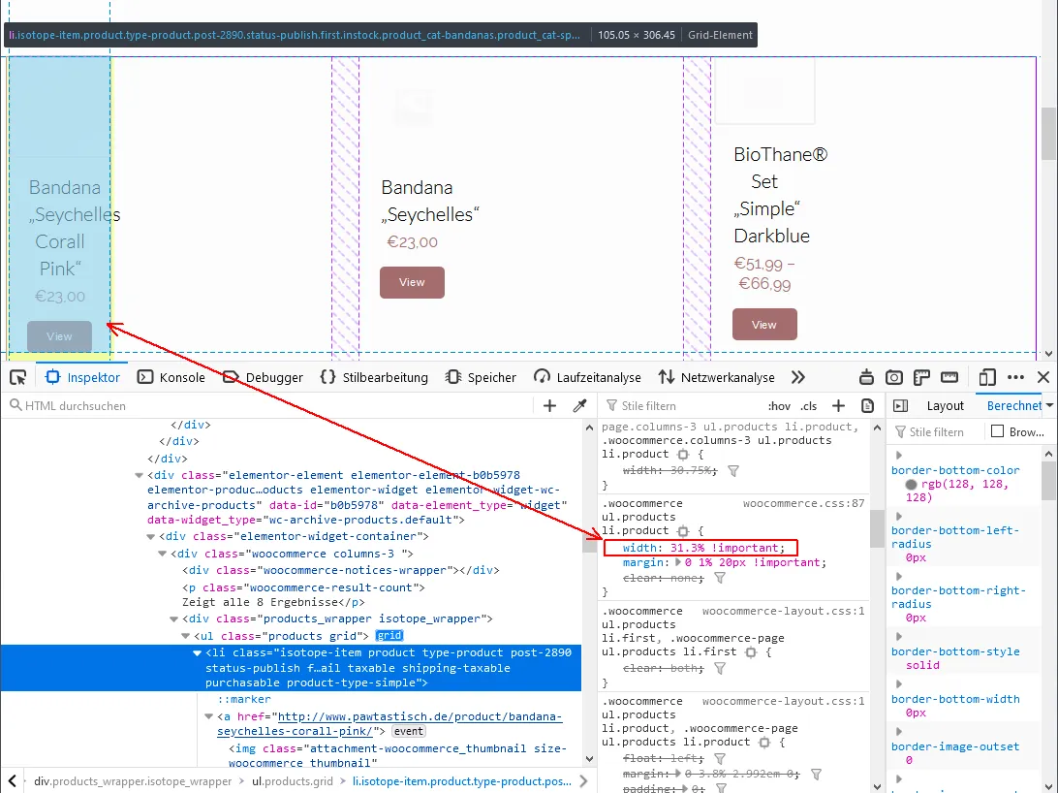Enable the Browser styles checkbox
Image resolution: width=1058 pixels, height=793 pixels.
997,431
